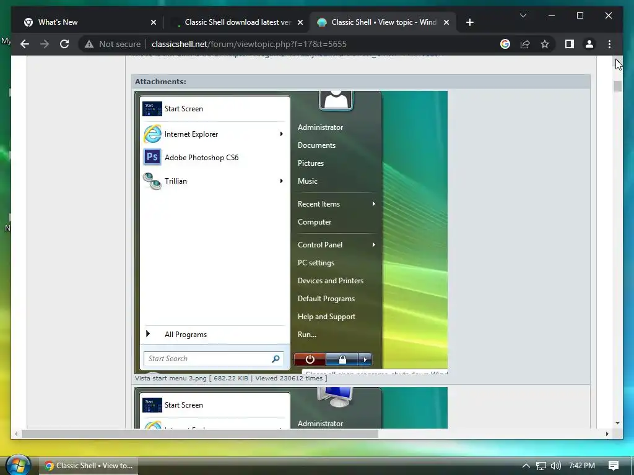The image size is (634, 475).
Task: Click the Documents text in attachment
Action: (316, 145)
